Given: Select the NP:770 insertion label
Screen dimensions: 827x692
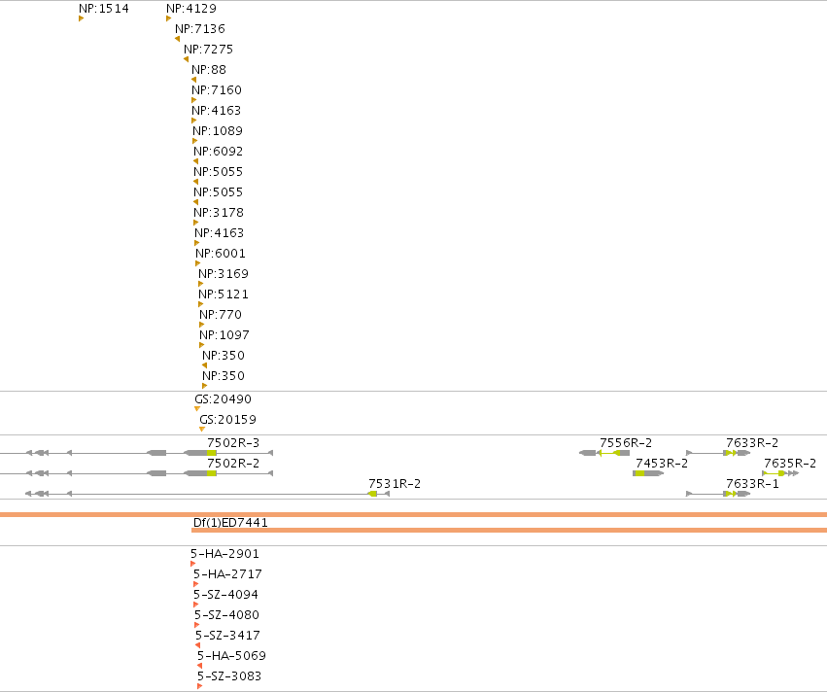Looking at the screenshot, I should tap(221, 315).
